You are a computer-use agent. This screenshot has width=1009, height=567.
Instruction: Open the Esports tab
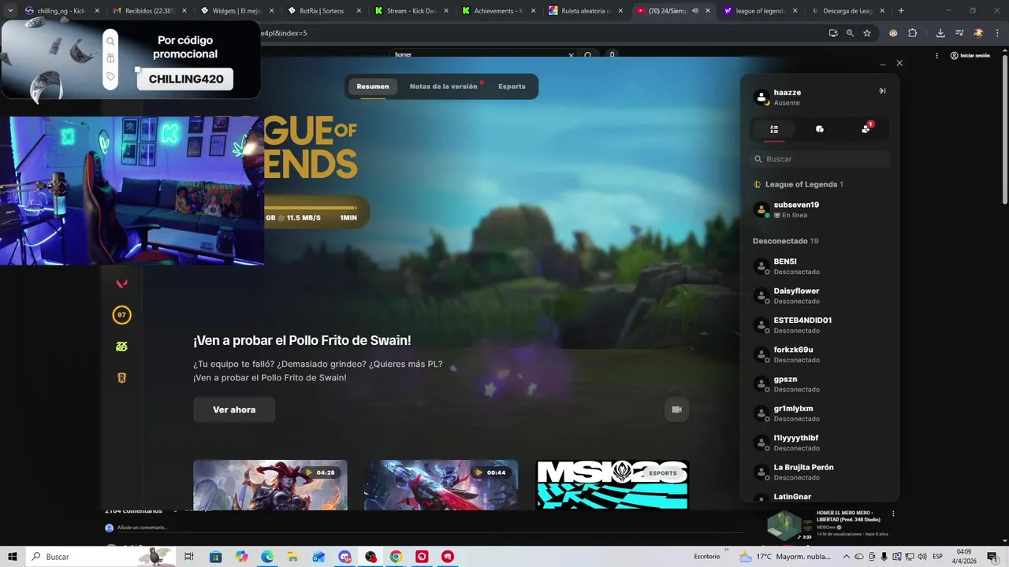[x=512, y=87]
